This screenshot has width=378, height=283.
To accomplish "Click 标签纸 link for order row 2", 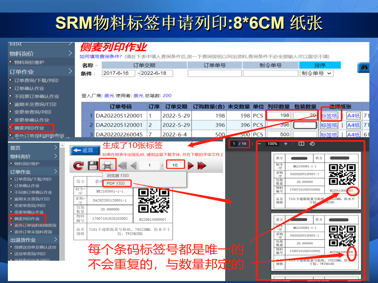I will point(329,125).
